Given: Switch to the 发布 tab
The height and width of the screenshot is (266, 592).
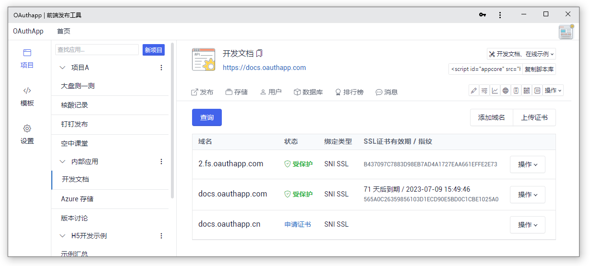Looking at the screenshot, I should 202,92.
